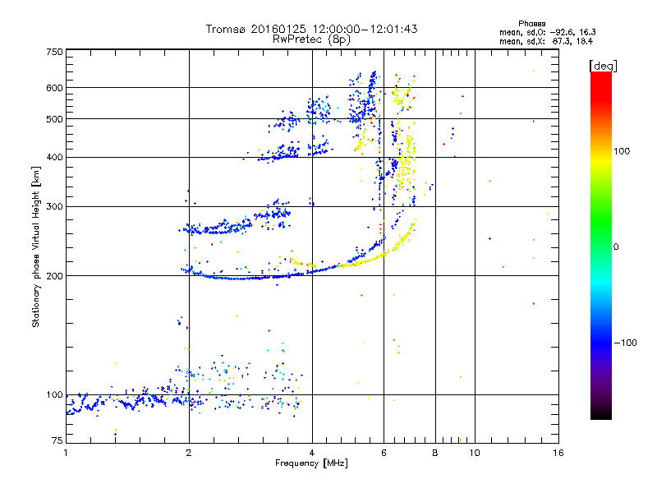Click the 'Stationary phase Virtual Height [km]' label
The image size is (657, 493).
tap(36, 246)
